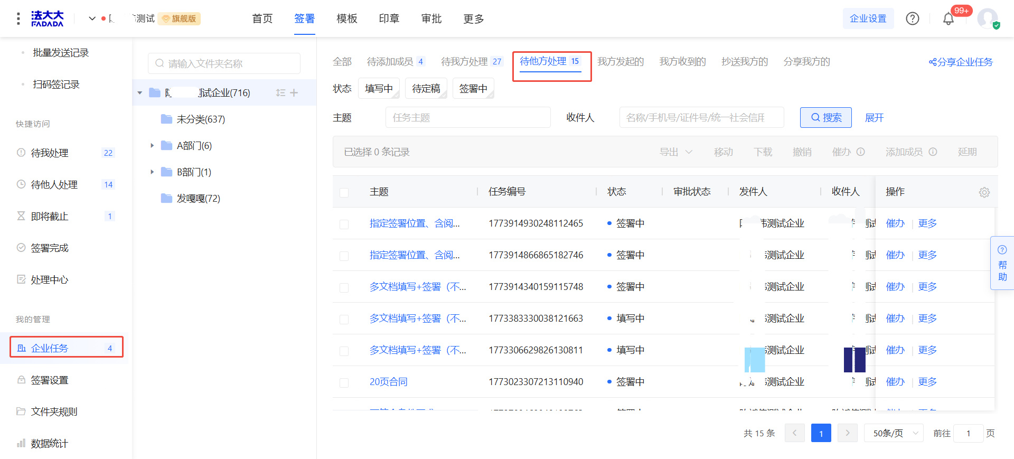Open the help question mark icon

point(913,18)
